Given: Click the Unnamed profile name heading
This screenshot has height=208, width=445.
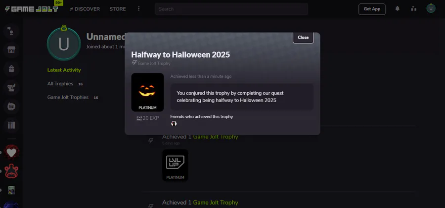Looking at the screenshot, I should 106,37.
